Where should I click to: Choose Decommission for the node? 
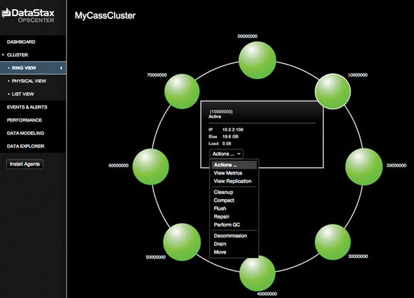(x=230, y=236)
